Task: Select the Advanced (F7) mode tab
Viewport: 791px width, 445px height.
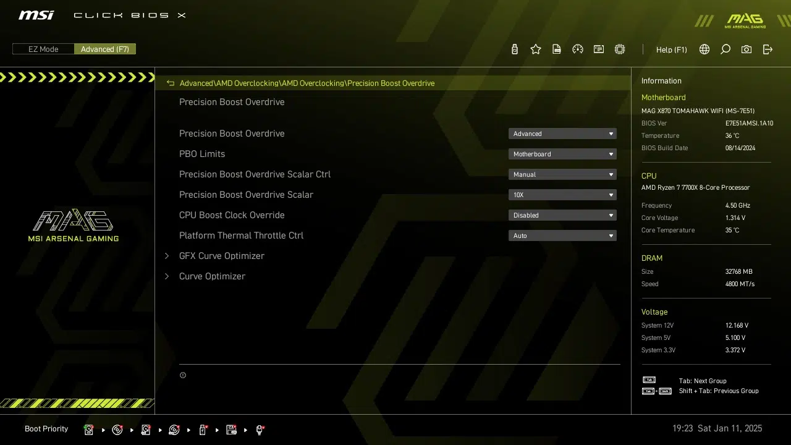Action: tap(105, 49)
